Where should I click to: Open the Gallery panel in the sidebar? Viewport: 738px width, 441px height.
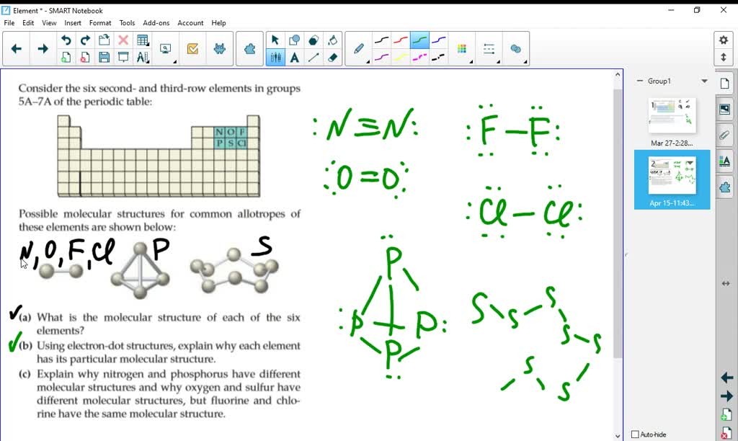coord(724,108)
